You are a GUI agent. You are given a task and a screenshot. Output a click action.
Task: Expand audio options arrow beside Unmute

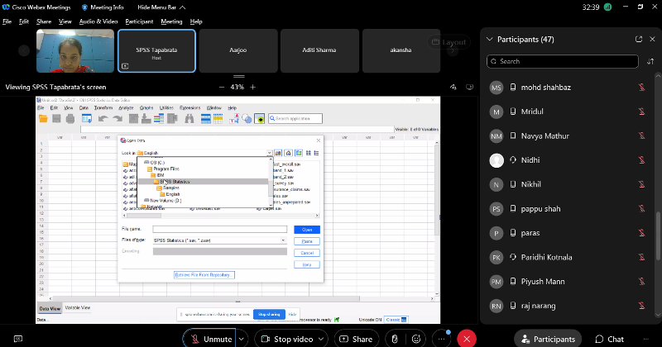[x=241, y=339]
